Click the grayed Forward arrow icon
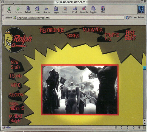147x132 pixels. pos(18,9)
